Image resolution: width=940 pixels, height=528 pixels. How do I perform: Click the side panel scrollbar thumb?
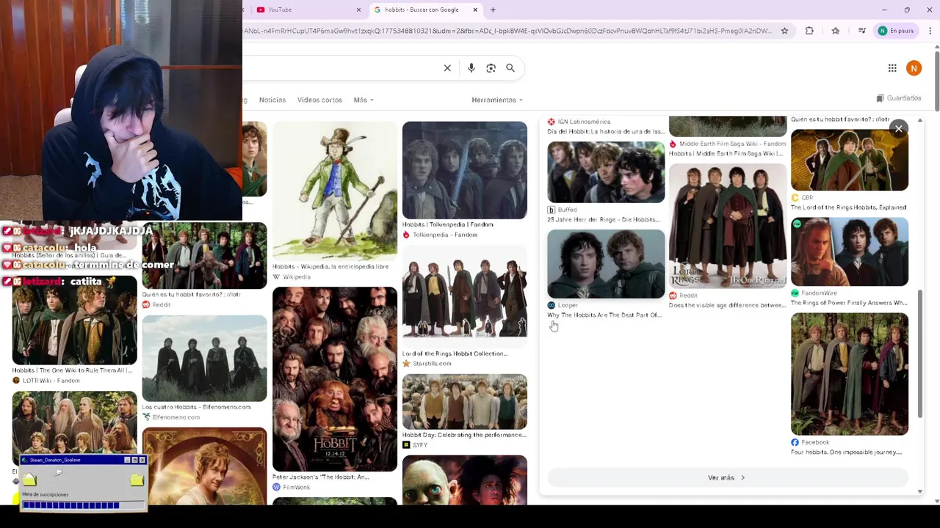point(919,354)
